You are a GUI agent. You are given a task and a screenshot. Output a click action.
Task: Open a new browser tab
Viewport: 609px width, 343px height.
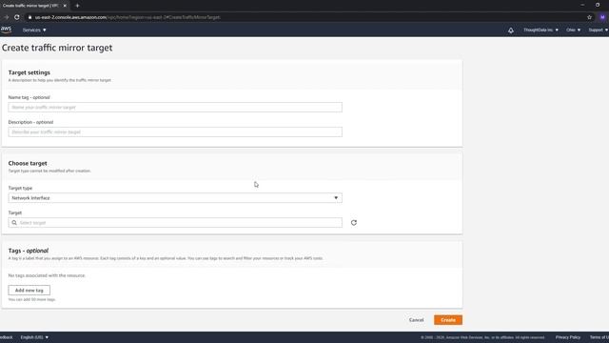[x=77, y=6]
